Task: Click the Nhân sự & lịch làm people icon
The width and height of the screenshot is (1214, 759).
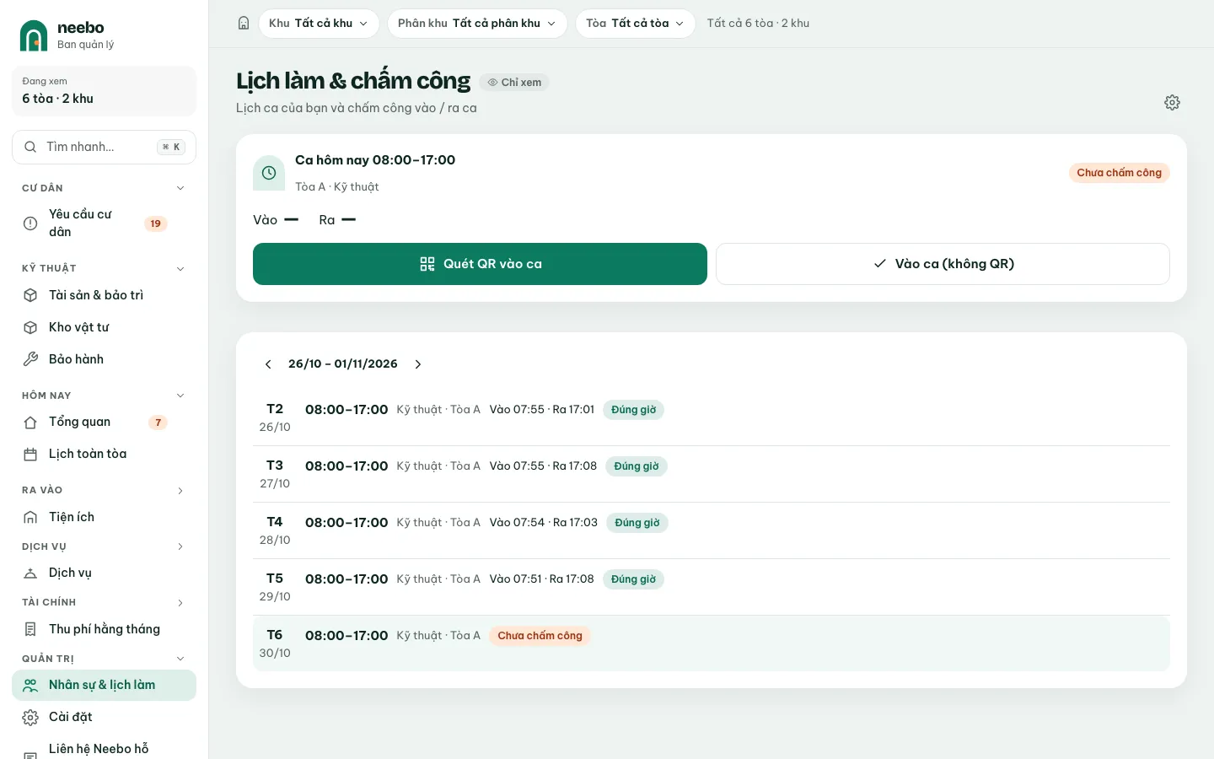Action: point(30,686)
